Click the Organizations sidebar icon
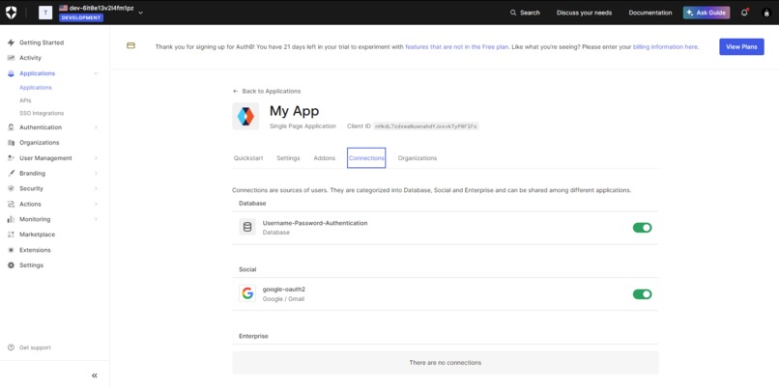Image resolution: width=779 pixels, height=387 pixels. [11, 143]
